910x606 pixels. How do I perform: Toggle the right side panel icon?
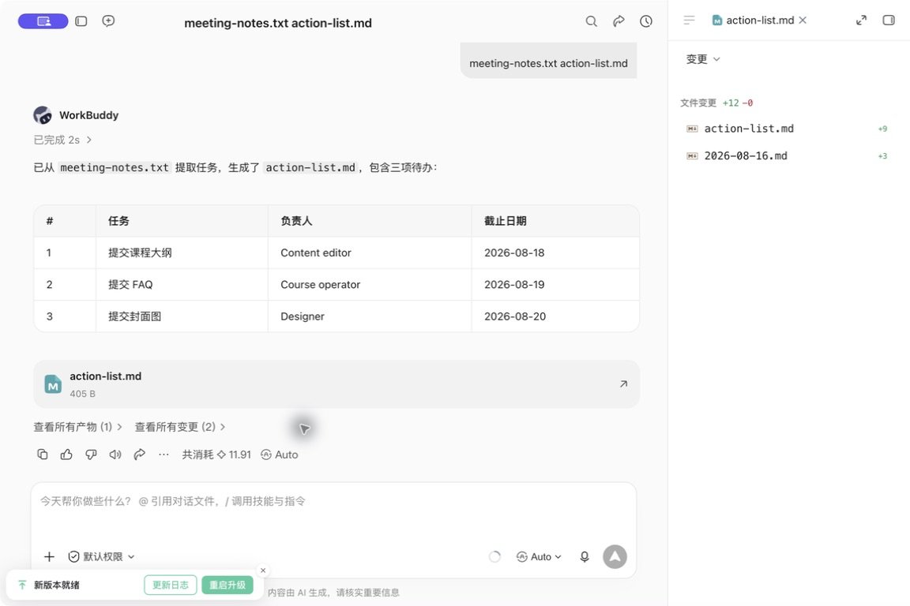coord(889,21)
